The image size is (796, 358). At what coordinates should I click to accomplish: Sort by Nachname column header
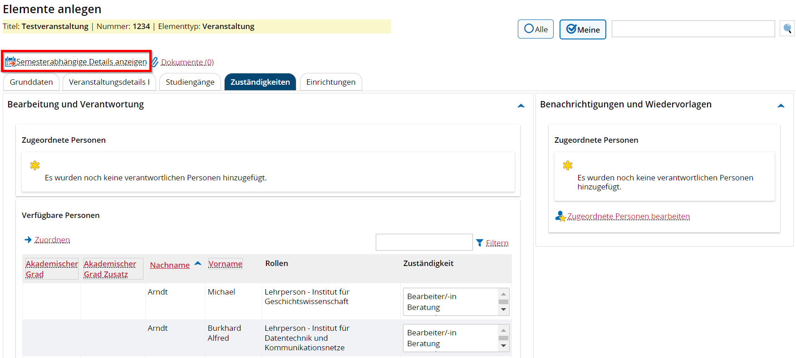pyautogui.click(x=170, y=265)
